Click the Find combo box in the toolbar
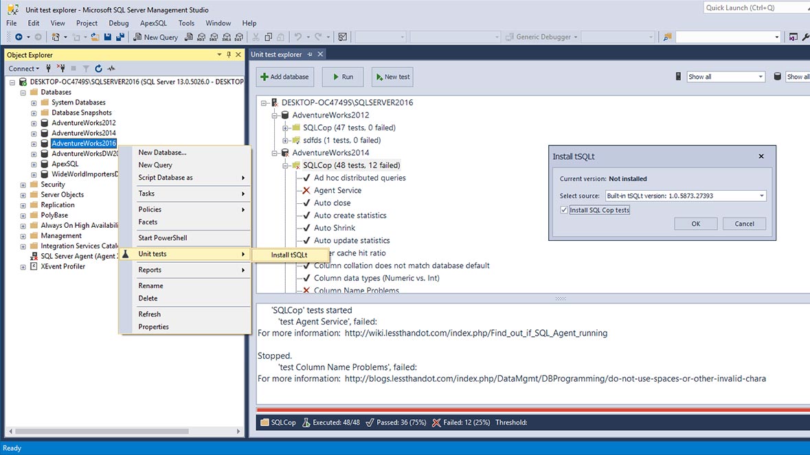Image resolution: width=810 pixels, height=455 pixels. (728, 37)
